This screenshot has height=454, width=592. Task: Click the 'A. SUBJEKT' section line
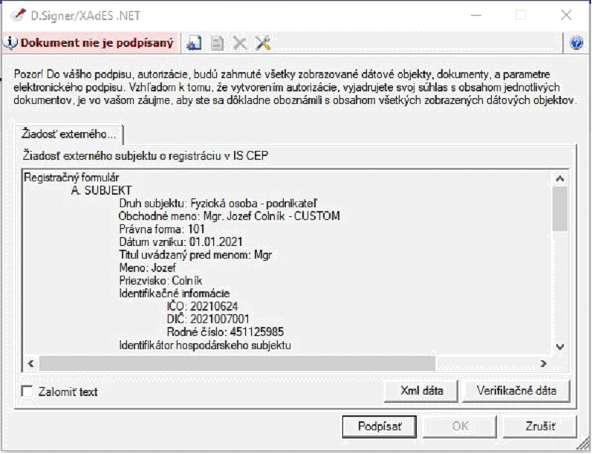pyautogui.click(x=102, y=190)
